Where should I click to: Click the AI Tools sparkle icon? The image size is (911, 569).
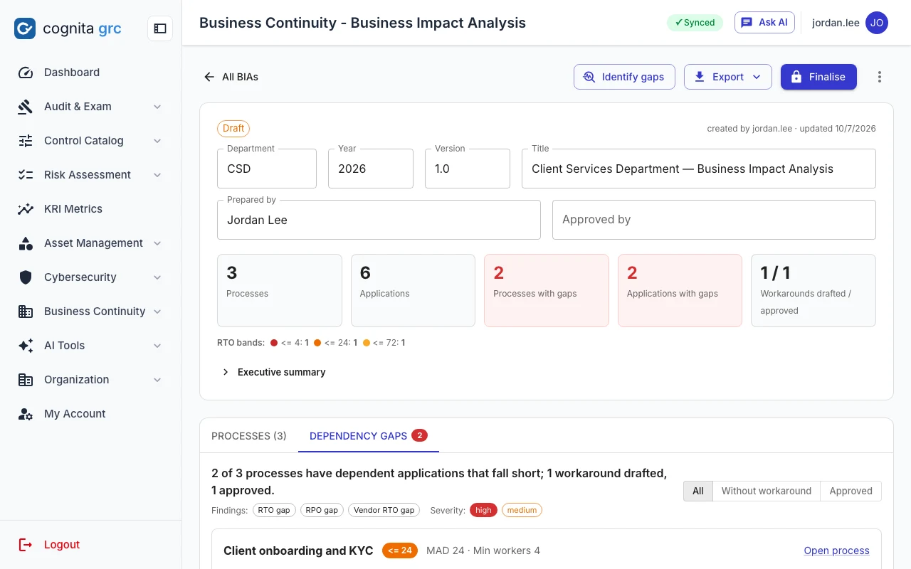pyautogui.click(x=26, y=346)
